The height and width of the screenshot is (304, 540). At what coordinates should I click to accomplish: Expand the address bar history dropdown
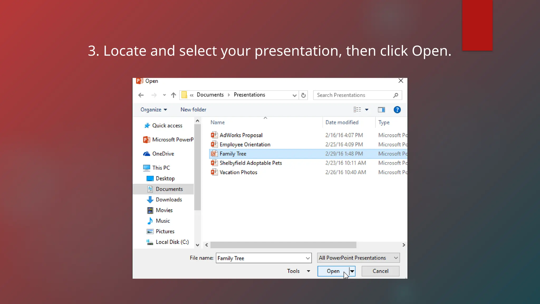coord(295,95)
